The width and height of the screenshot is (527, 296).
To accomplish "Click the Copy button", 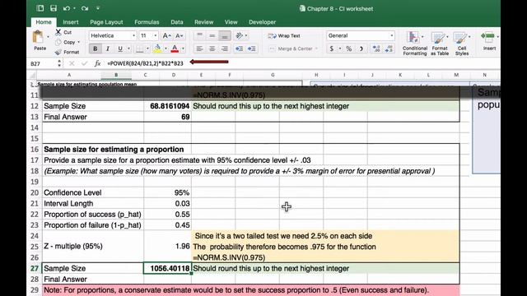I will 66,42.
